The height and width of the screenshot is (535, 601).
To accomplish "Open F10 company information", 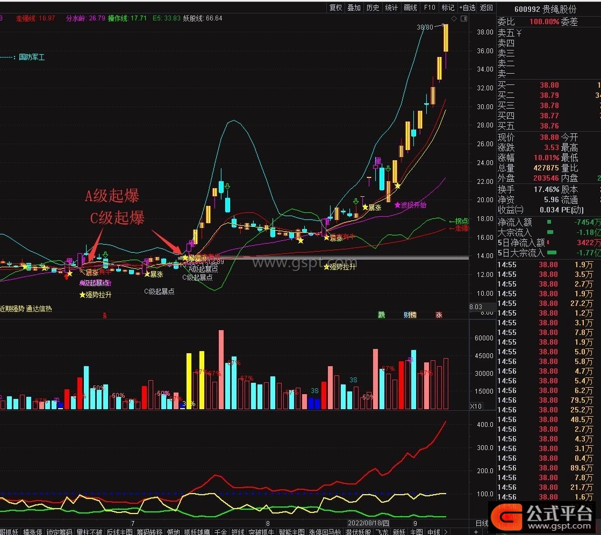I will [x=430, y=8].
